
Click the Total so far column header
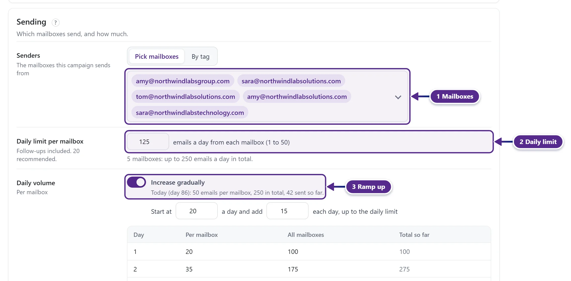pyautogui.click(x=414, y=235)
